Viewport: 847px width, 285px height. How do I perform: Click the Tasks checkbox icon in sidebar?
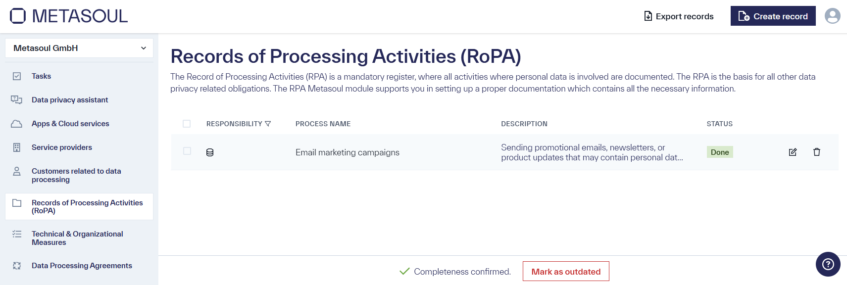tap(17, 76)
